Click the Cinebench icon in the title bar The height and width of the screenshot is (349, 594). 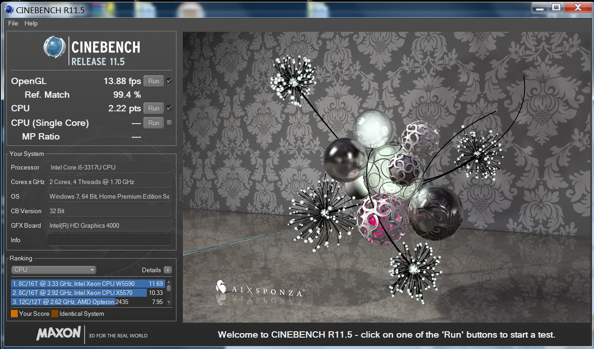(x=8, y=9)
